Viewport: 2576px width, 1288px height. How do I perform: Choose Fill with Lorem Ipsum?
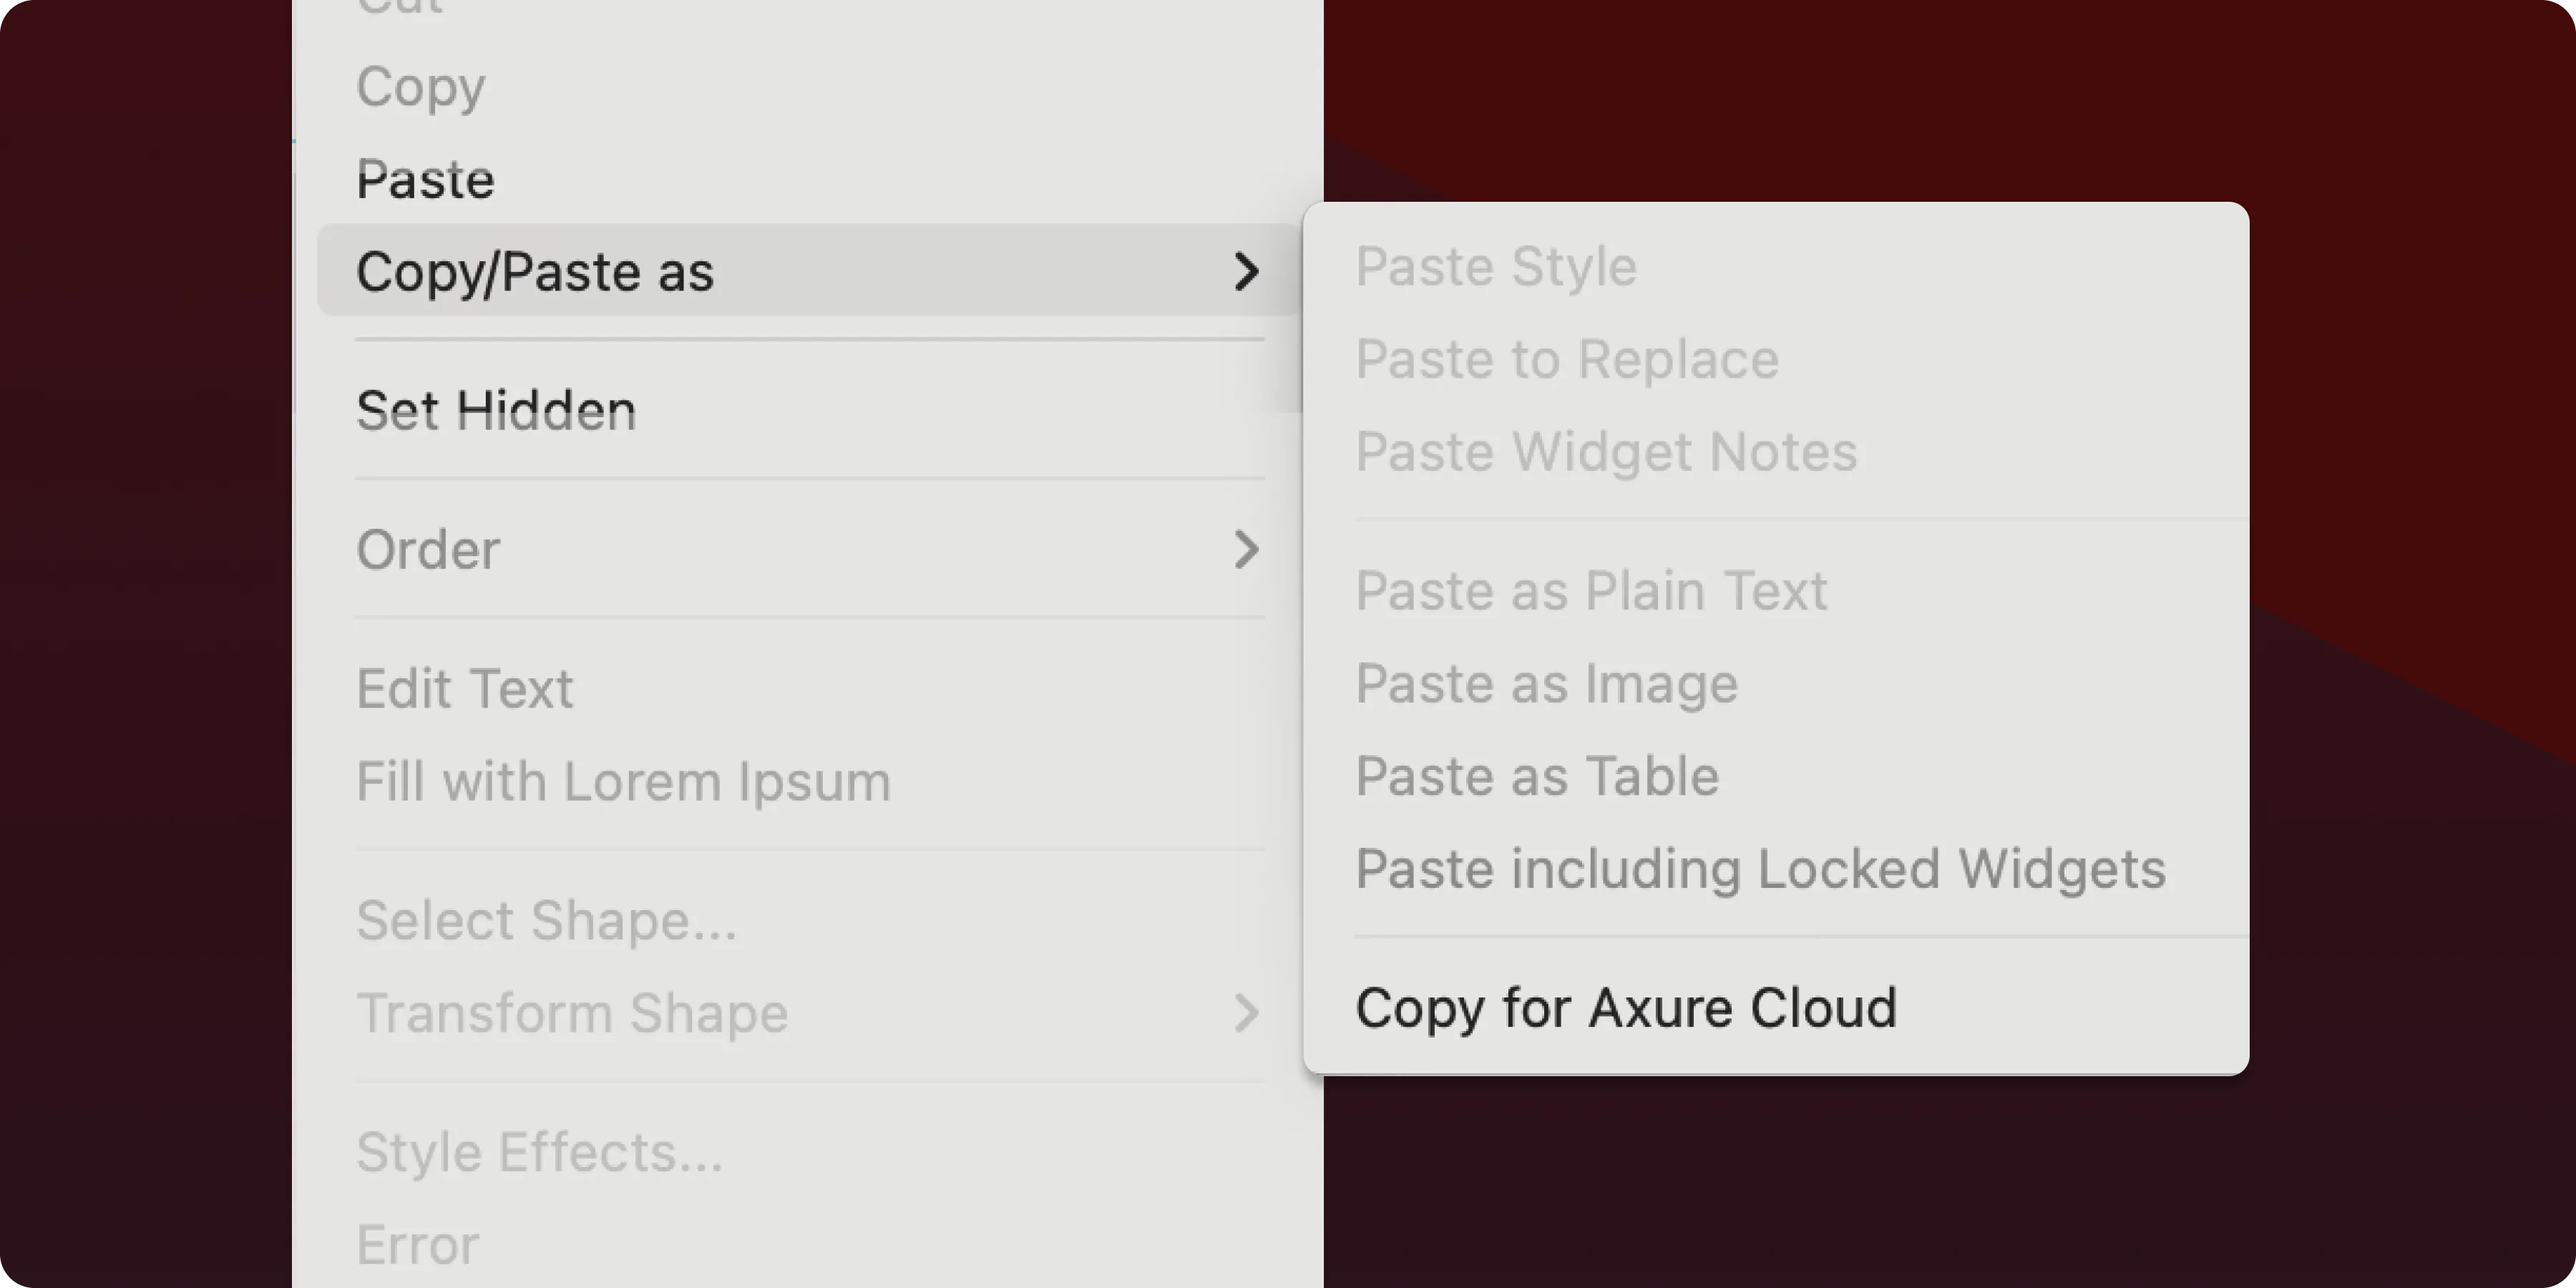tap(623, 782)
